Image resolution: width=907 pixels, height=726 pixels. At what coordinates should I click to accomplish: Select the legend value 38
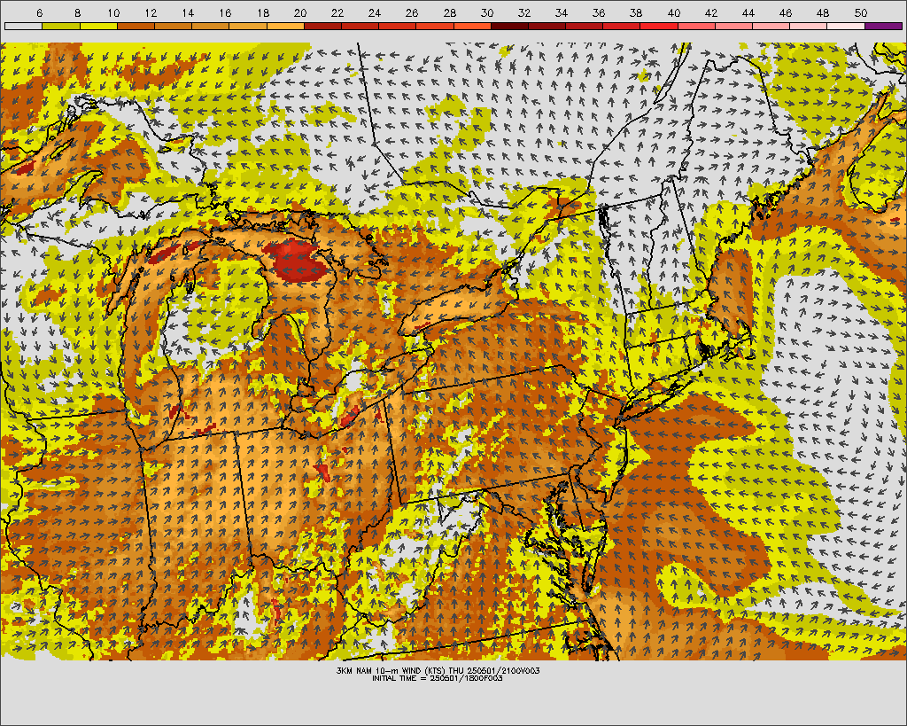pos(636,12)
